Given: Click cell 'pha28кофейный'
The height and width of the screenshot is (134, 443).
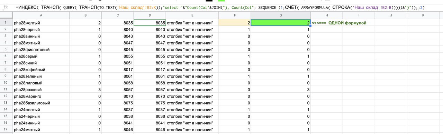Looking at the screenshot, I should (x=41, y=70).
